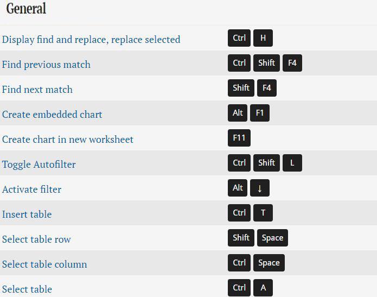
Task: Open the 'Create embedded chart' link
Action: pyautogui.click(x=52, y=115)
